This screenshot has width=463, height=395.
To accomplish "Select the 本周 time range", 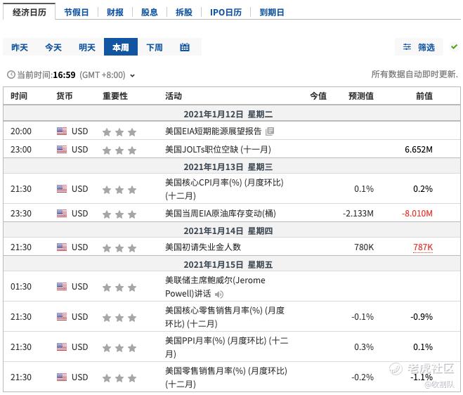I will click(x=121, y=46).
